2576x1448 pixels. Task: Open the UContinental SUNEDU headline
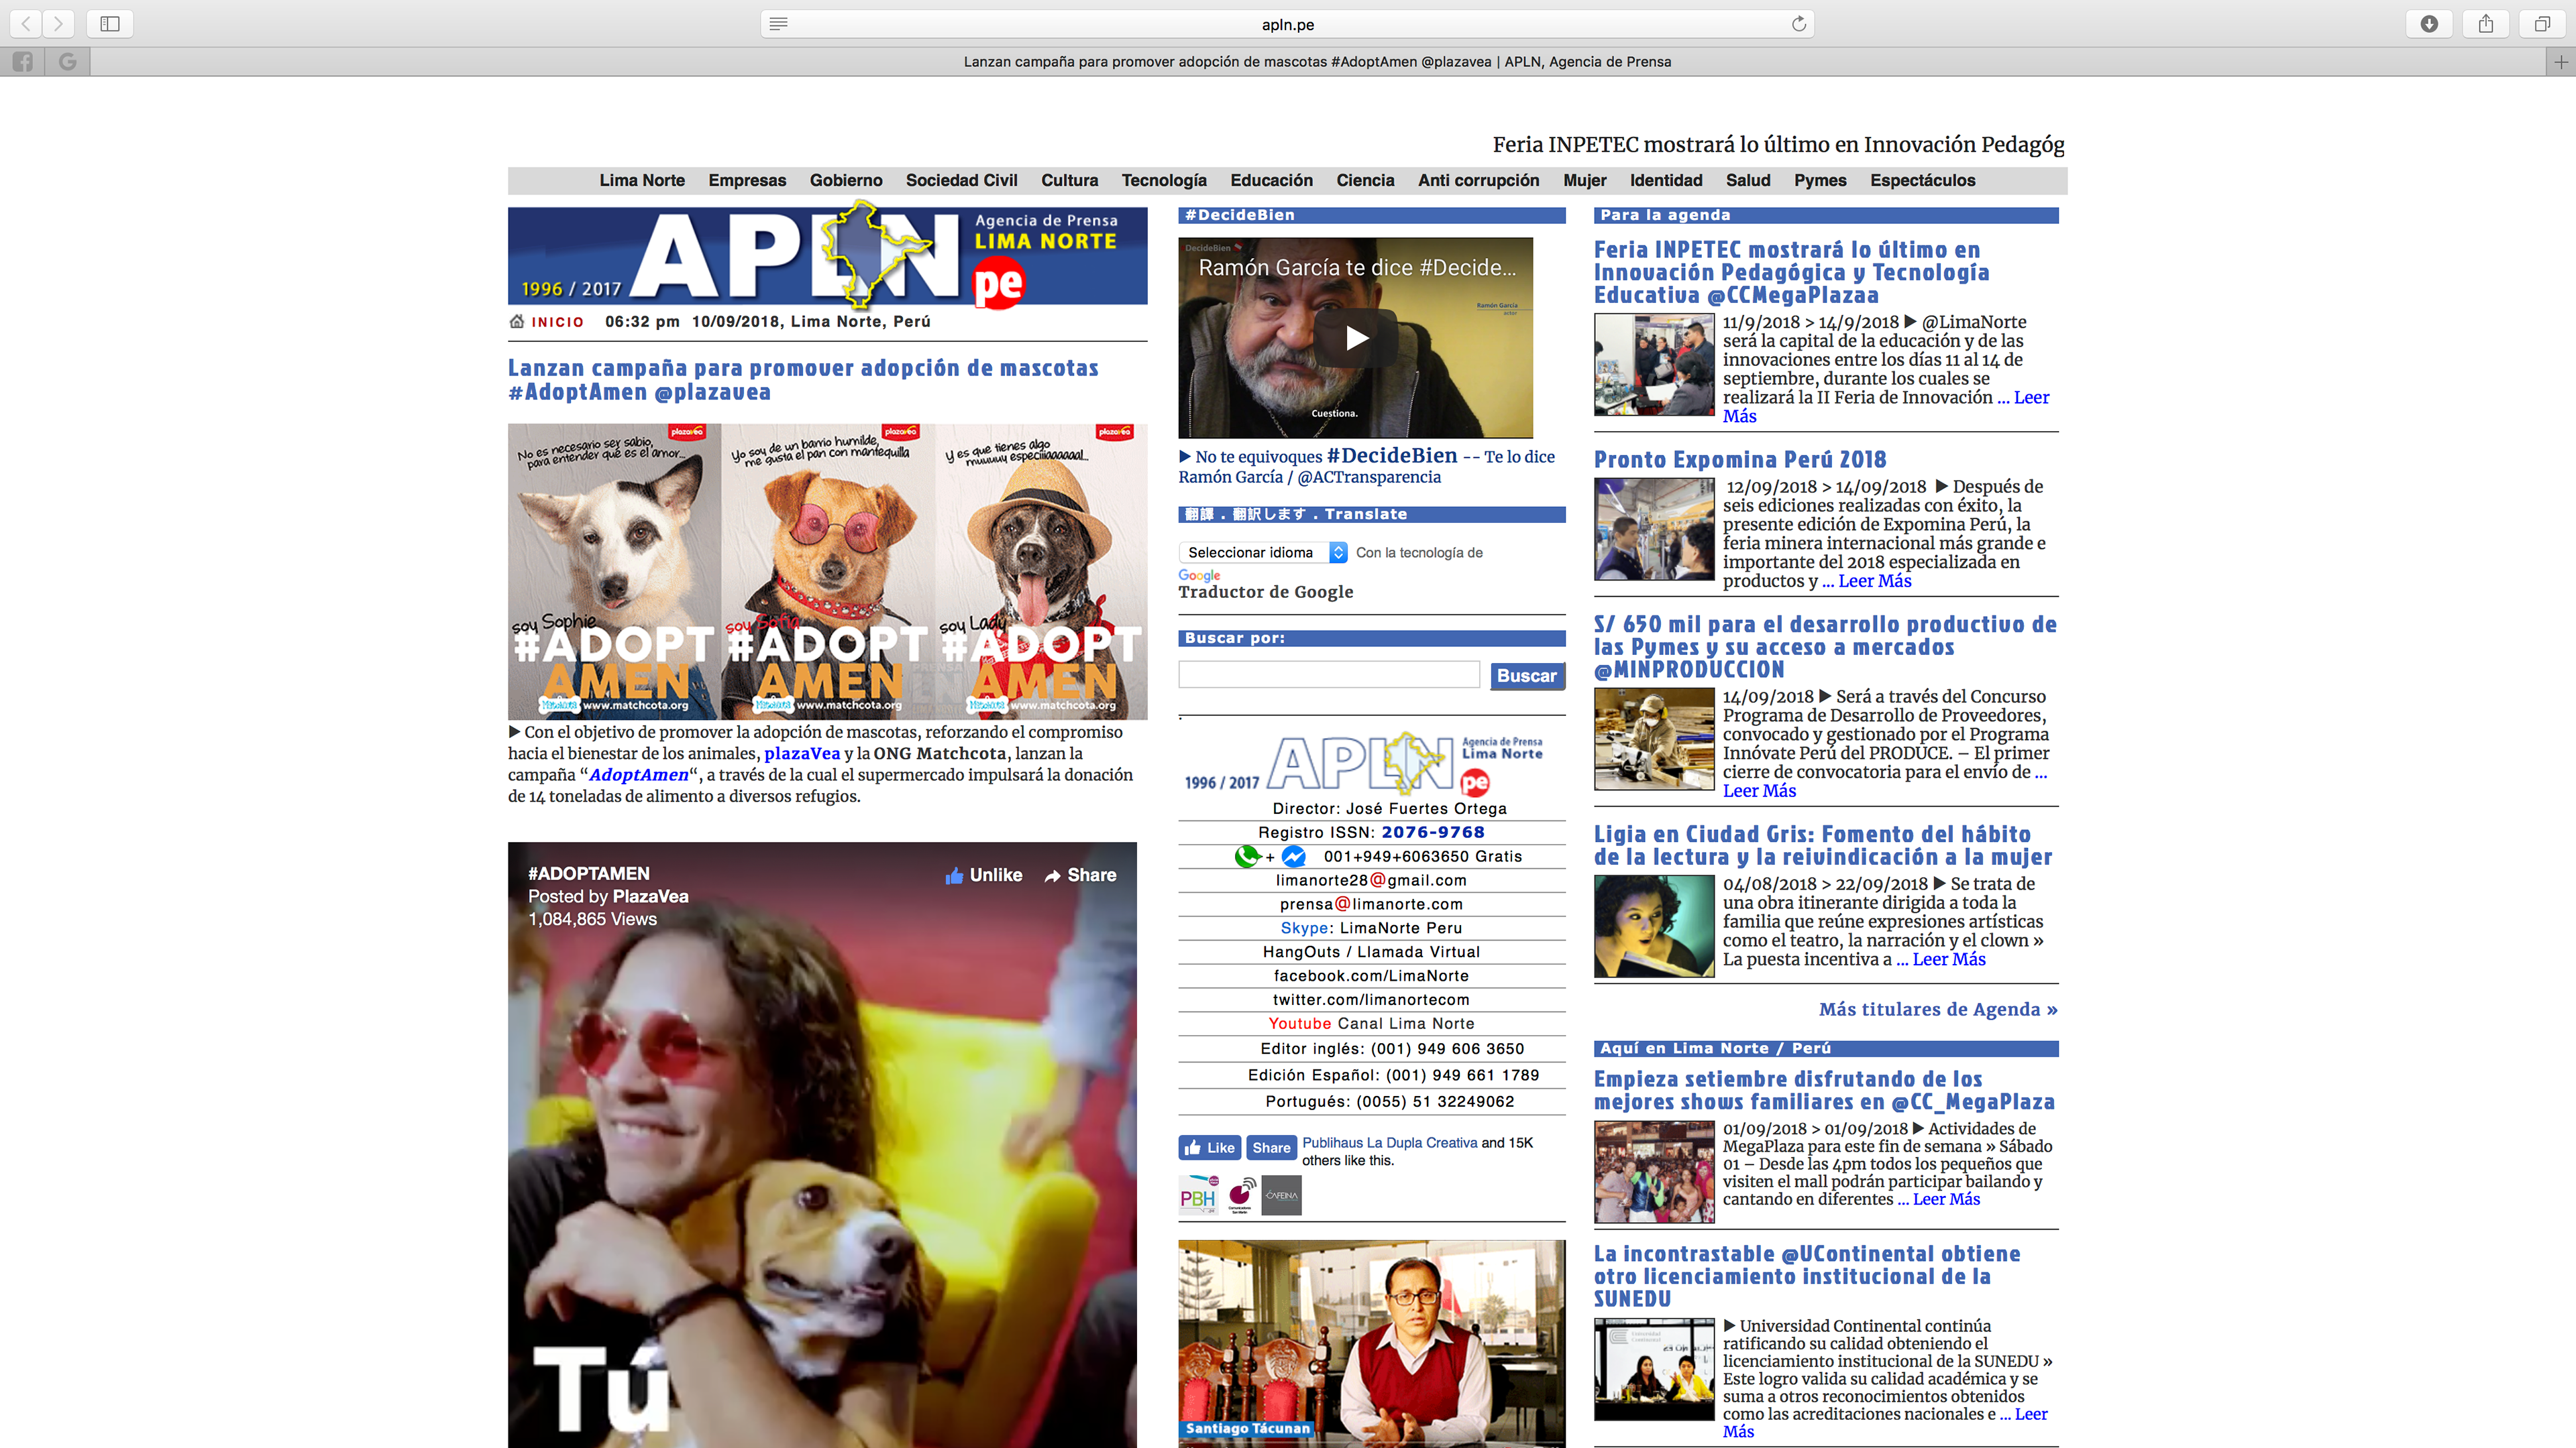pos(1807,1276)
